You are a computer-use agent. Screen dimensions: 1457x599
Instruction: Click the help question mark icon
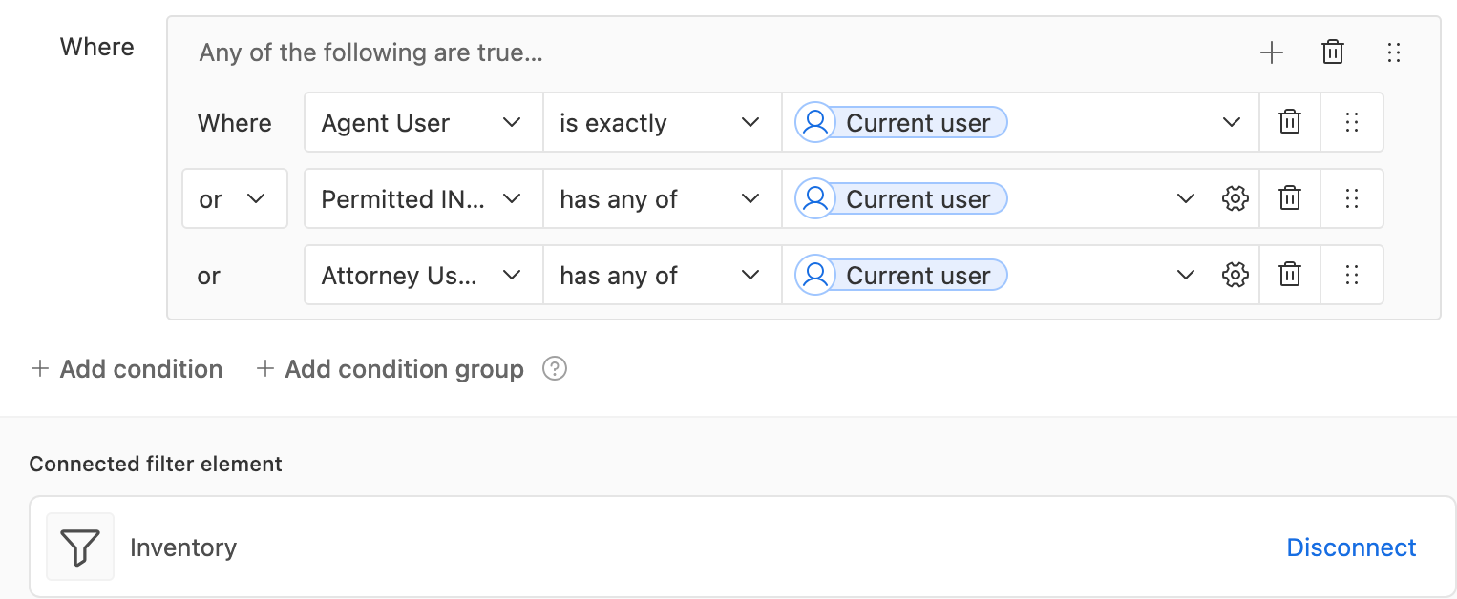pos(555,369)
